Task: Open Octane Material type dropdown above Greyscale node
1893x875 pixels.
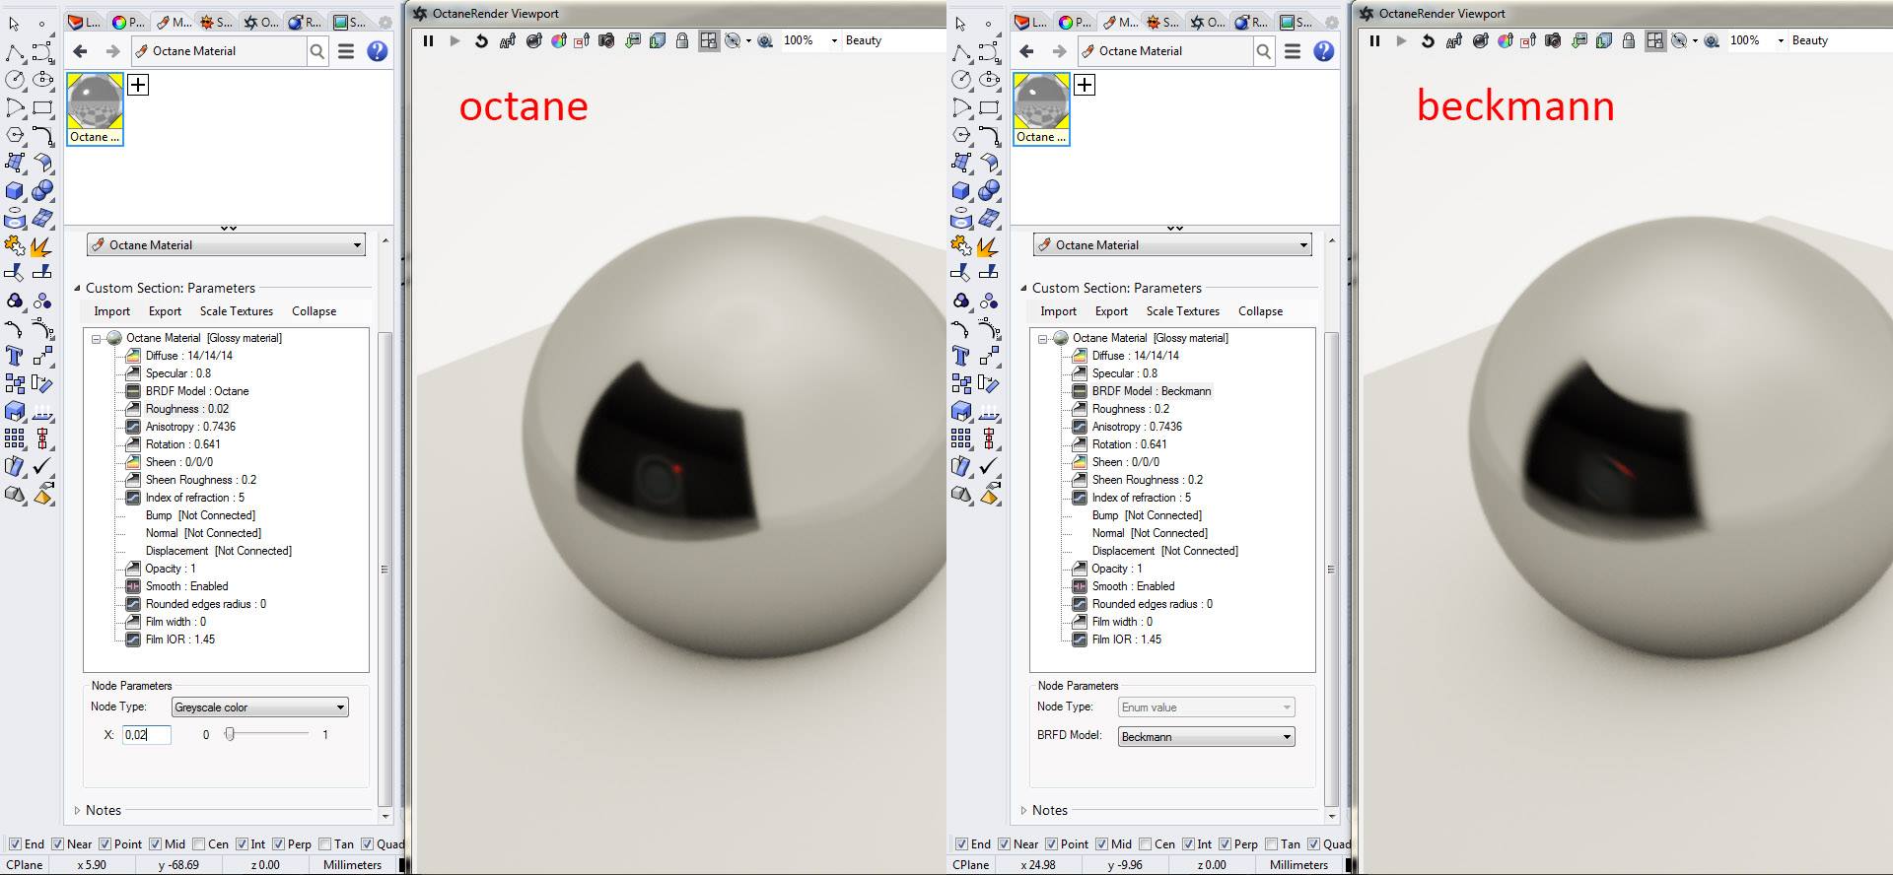Action: (226, 245)
